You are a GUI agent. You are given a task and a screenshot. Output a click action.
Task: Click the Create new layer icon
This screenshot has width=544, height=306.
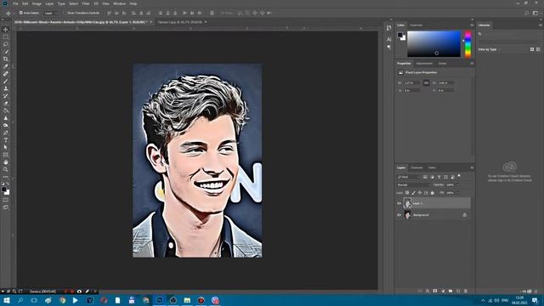coord(458,291)
